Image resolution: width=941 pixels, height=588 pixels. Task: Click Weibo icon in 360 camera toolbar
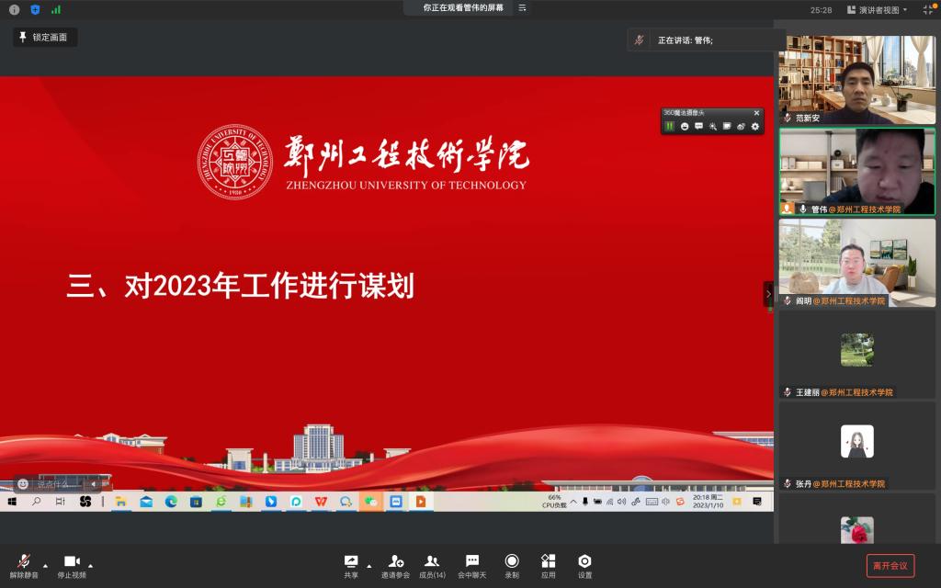click(x=741, y=127)
